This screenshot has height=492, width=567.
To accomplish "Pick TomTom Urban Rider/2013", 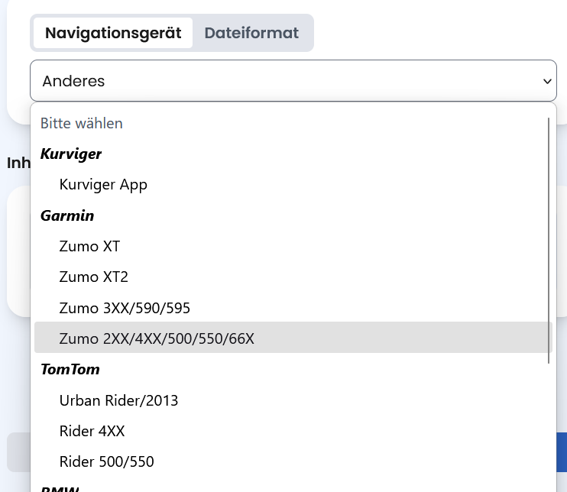I will (x=118, y=400).
